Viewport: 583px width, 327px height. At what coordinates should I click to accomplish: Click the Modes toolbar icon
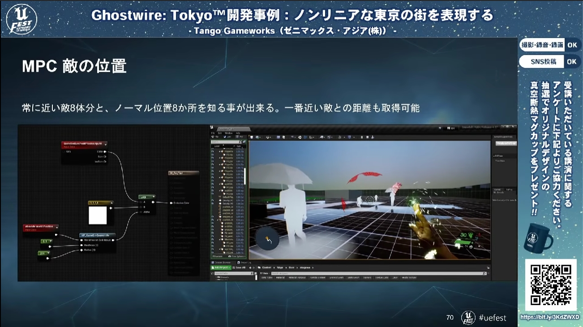point(268,137)
